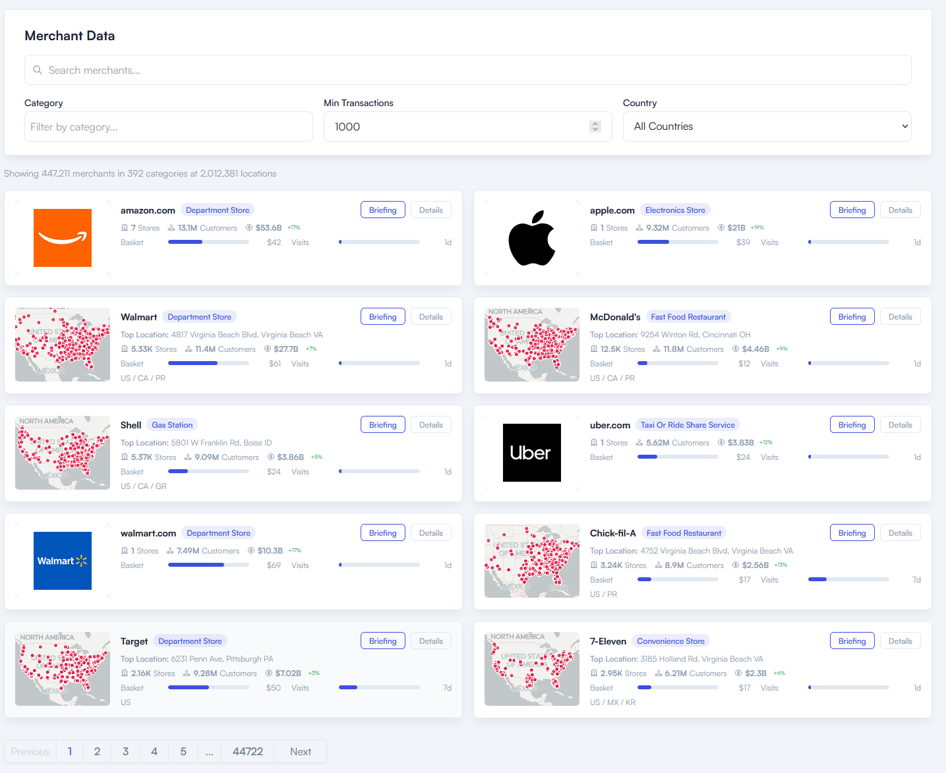Click the walmart.com logo image
946x773 pixels.
pyautogui.click(x=63, y=561)
